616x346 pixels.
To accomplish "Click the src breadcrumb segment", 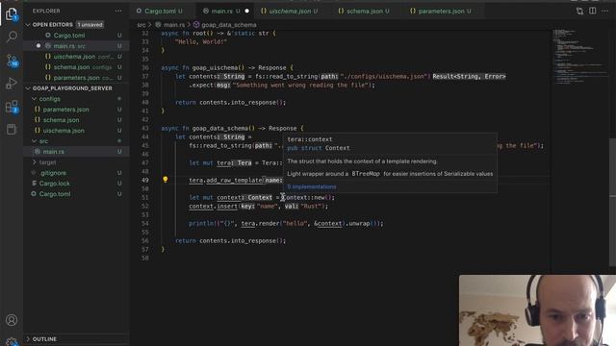I will click(x=141, y=25).
